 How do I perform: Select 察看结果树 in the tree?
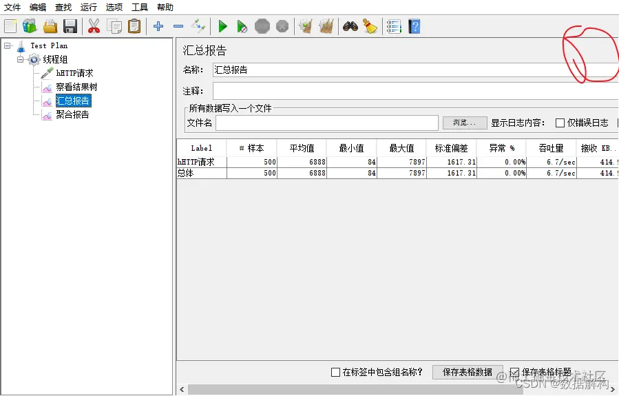[76, 87]
